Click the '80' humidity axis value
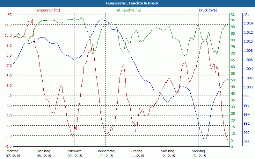The width and height of the screenshot is (255, 159). (233, 40)
